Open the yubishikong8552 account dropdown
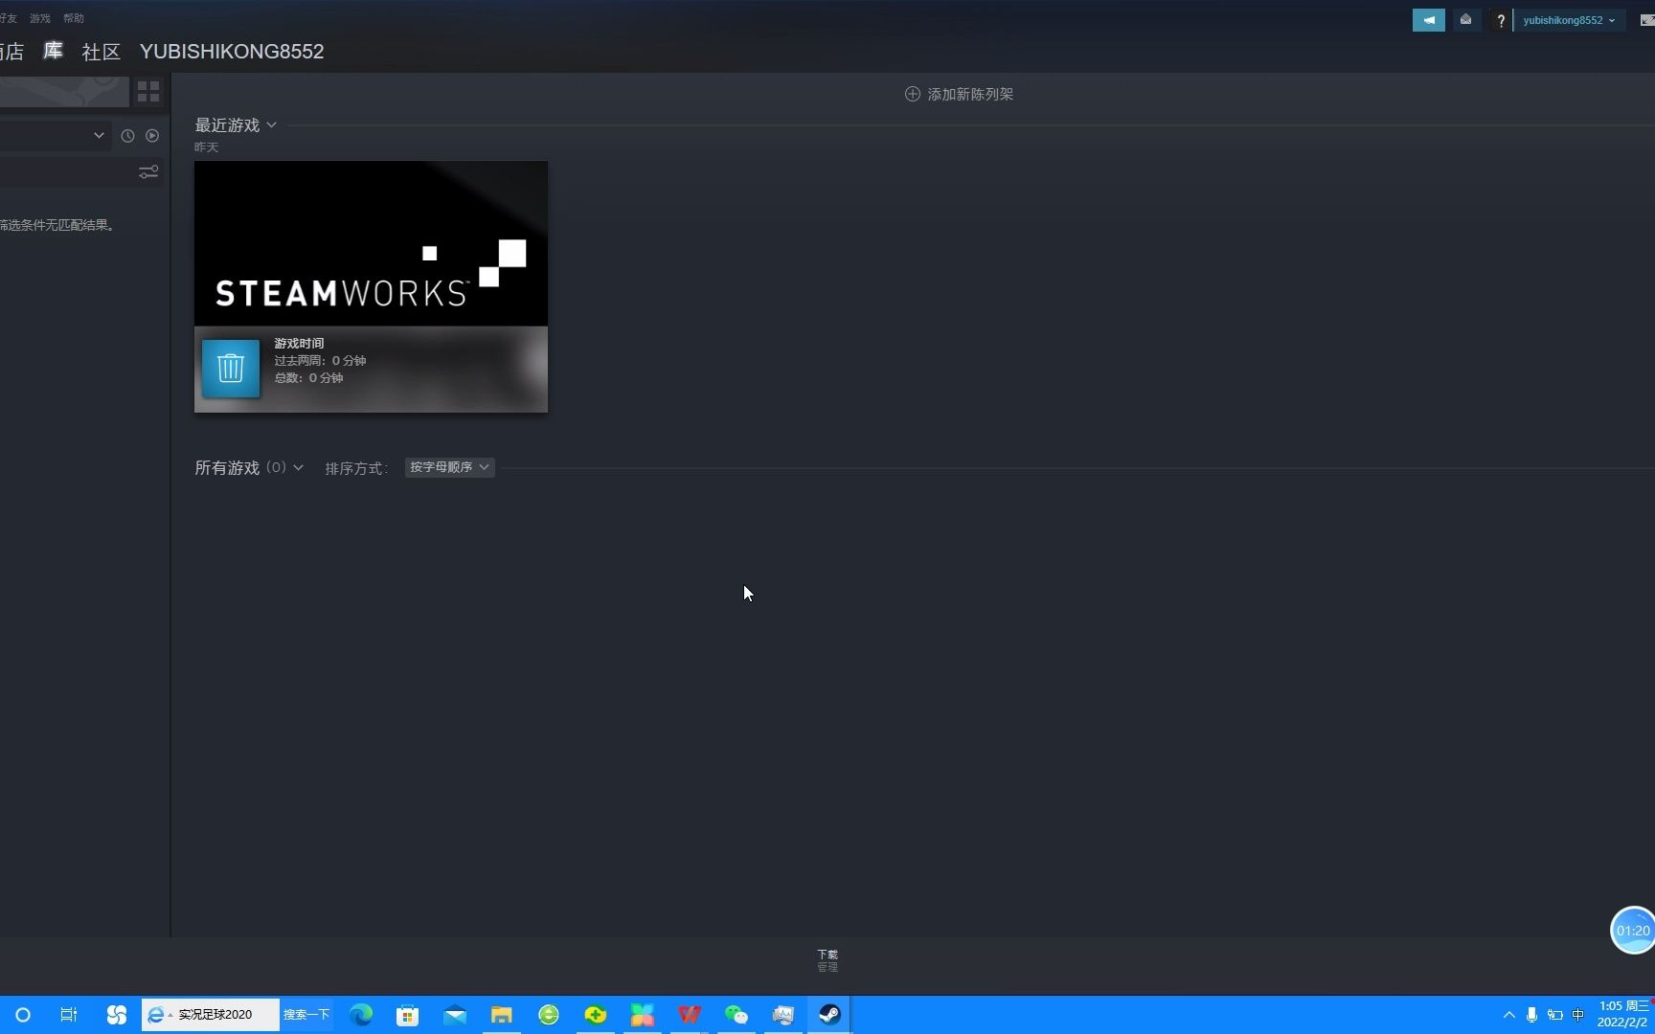This screenshot has height=1034, width=1655. [x=1569, y=20]
